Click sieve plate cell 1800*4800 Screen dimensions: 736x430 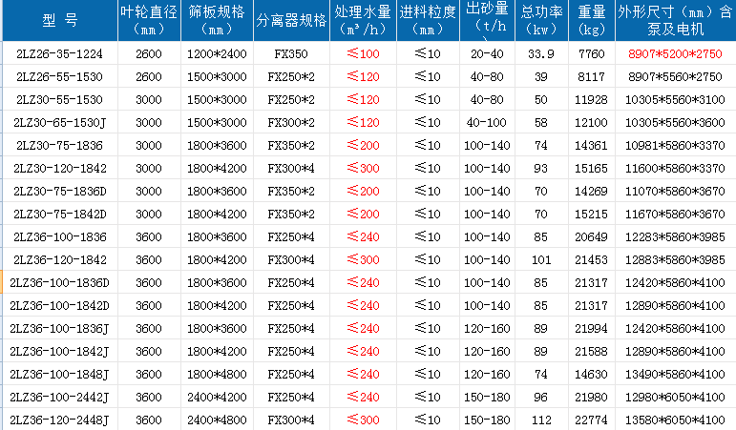coord(217,374)
